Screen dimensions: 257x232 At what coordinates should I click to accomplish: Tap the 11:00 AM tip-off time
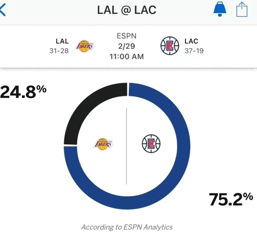click(x=127, y=56)
